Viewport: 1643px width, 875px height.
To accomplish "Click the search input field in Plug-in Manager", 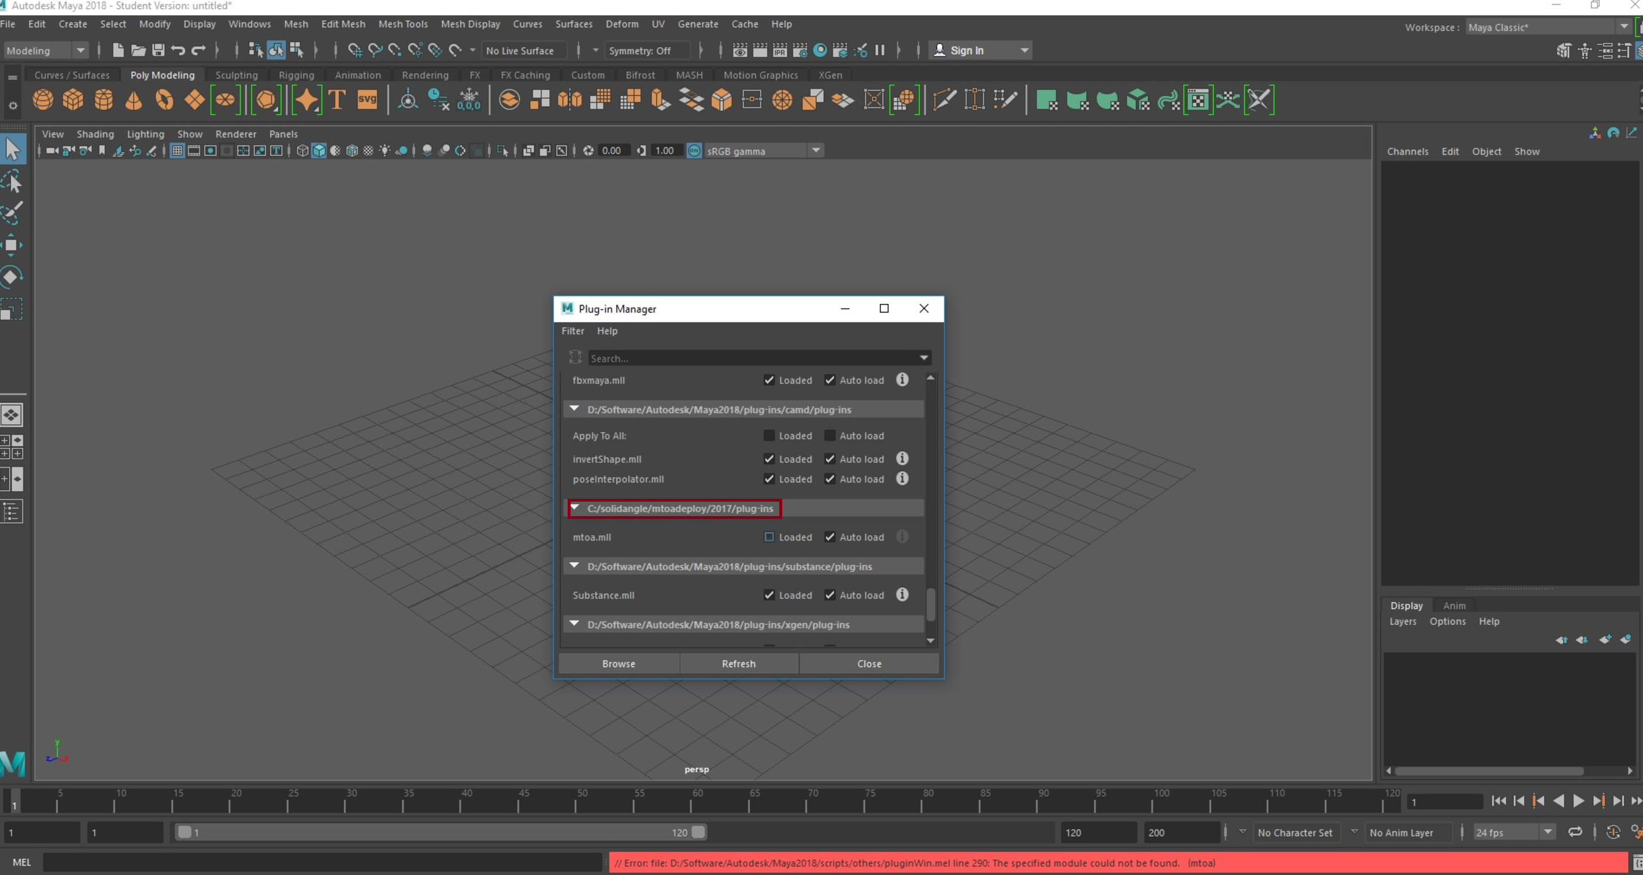I will (752, 358).
